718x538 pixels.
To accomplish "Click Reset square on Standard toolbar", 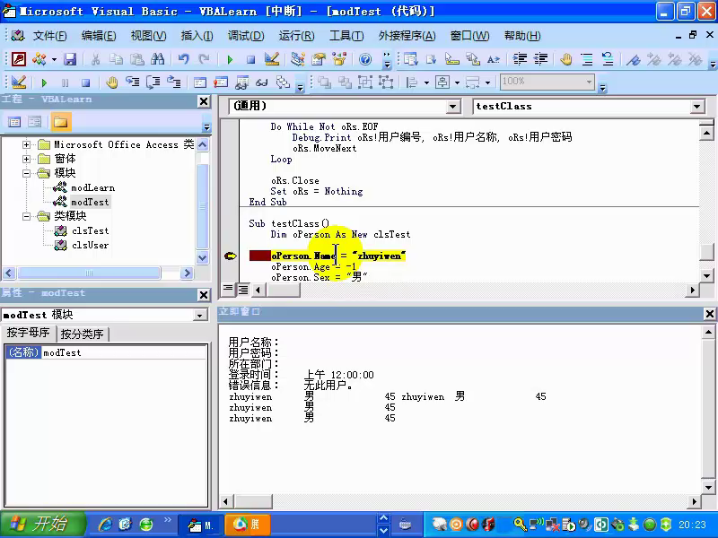I will (250, 59).
